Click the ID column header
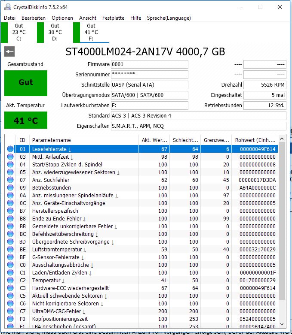 22,140
